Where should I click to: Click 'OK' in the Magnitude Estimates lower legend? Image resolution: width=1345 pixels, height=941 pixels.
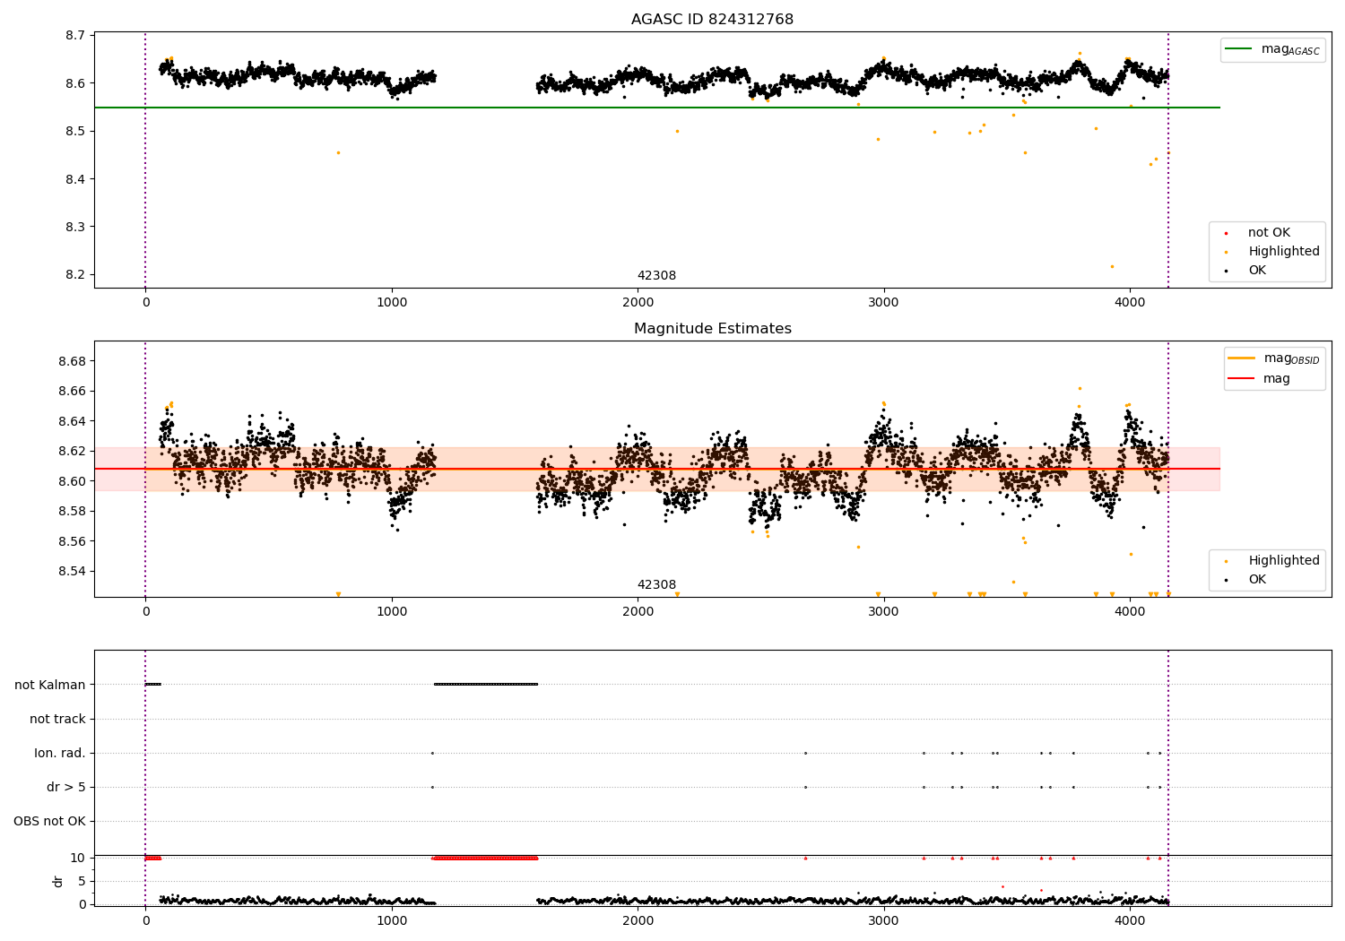(x=1257, y=580)
